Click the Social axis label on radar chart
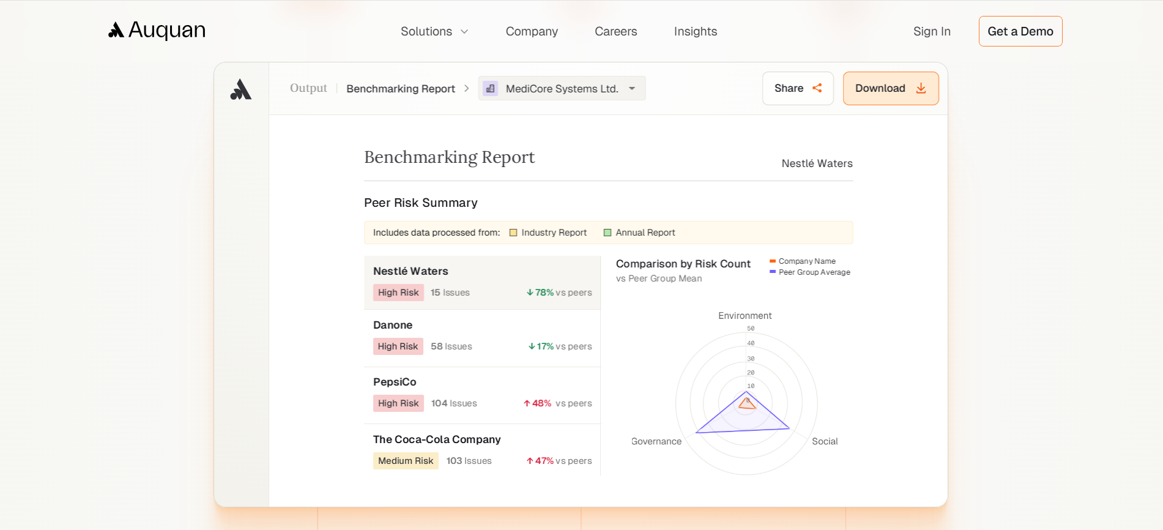The width and height of the screenshot is (1163, 530). point(825,441)
